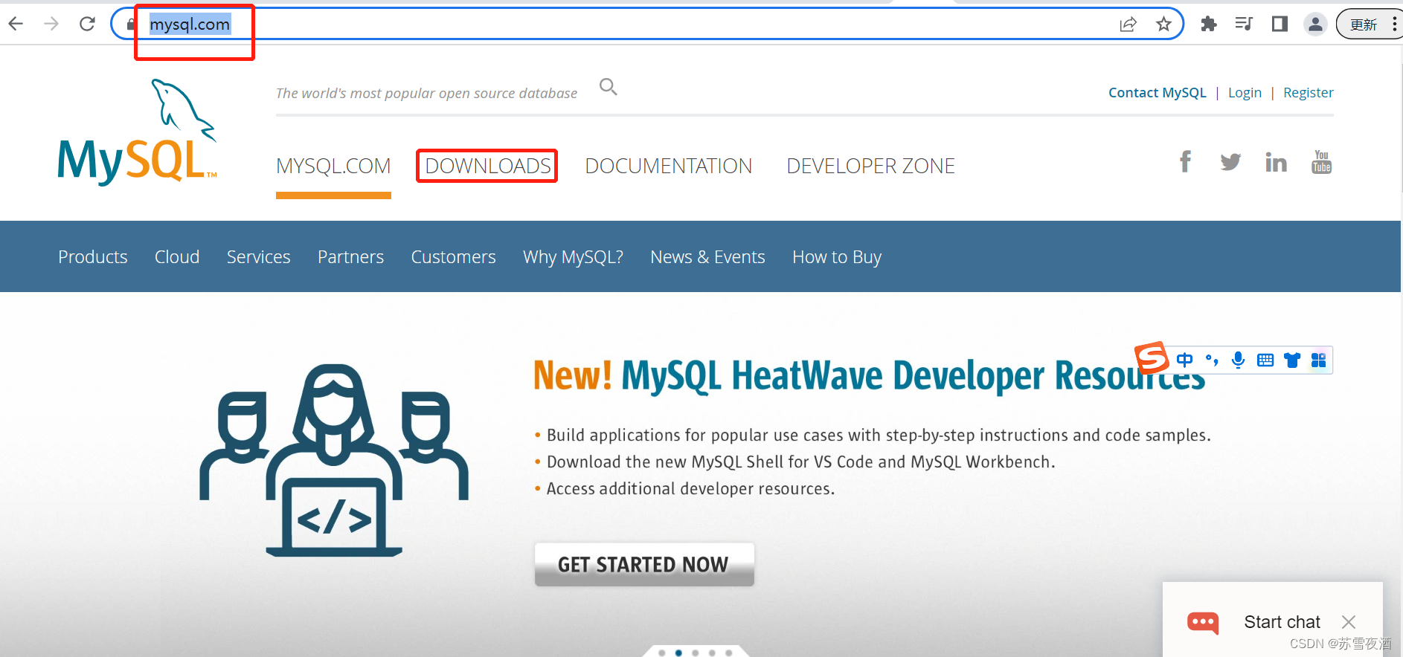The height and width of the screenshot is (657, 1403).
Task: Toggle the browser side panel icon
Action: [x=1280, y=25]
